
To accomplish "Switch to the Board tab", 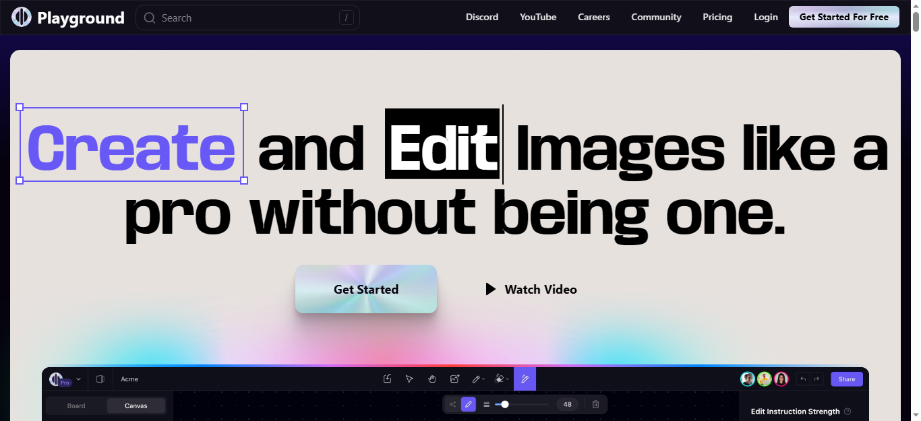I will pos(76,406).
